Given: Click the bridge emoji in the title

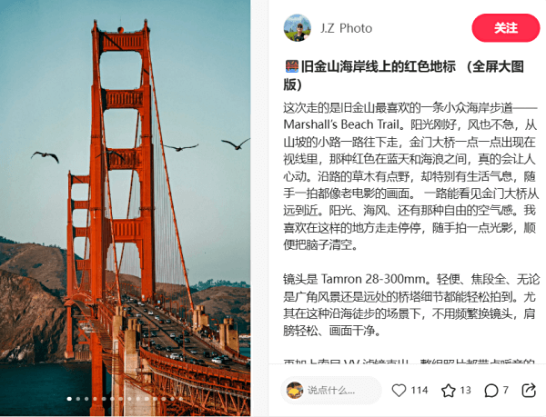Looking at the screenshot, I should tap(292, 66).
